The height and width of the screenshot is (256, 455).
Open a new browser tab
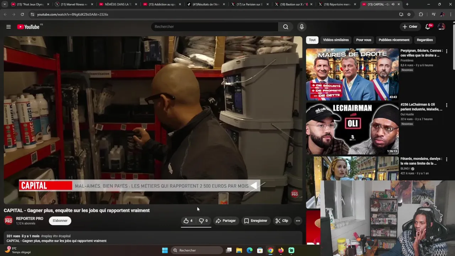[407, 4]
